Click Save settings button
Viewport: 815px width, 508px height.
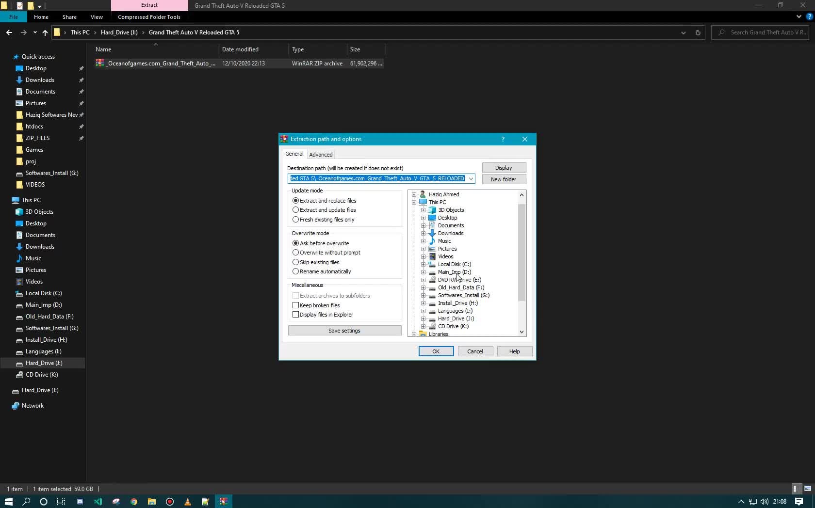coord(344,331)
